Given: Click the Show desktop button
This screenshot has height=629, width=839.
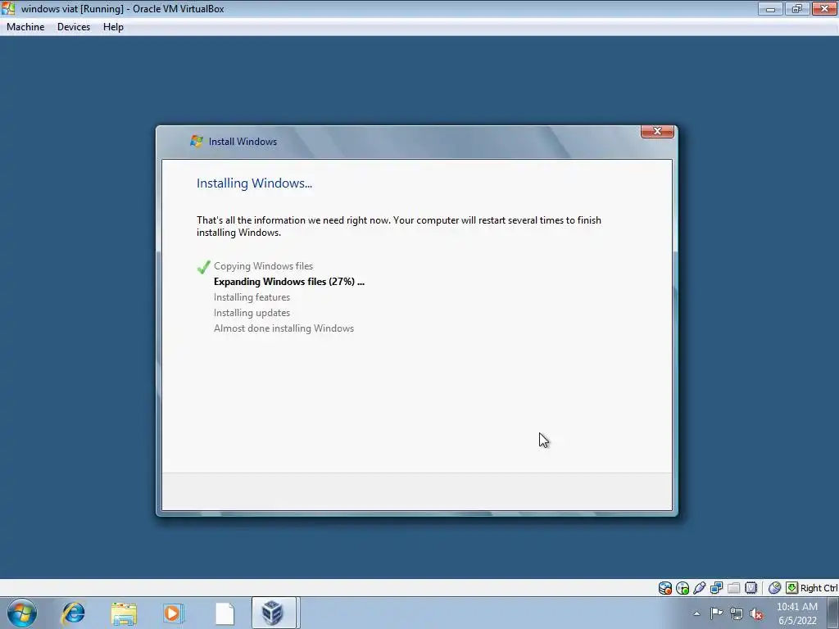Looking at the screenshot, I should click(x=833, y=613).
